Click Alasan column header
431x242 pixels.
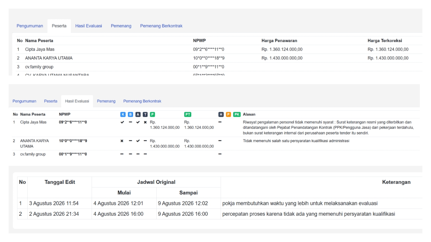pos(249,114)
